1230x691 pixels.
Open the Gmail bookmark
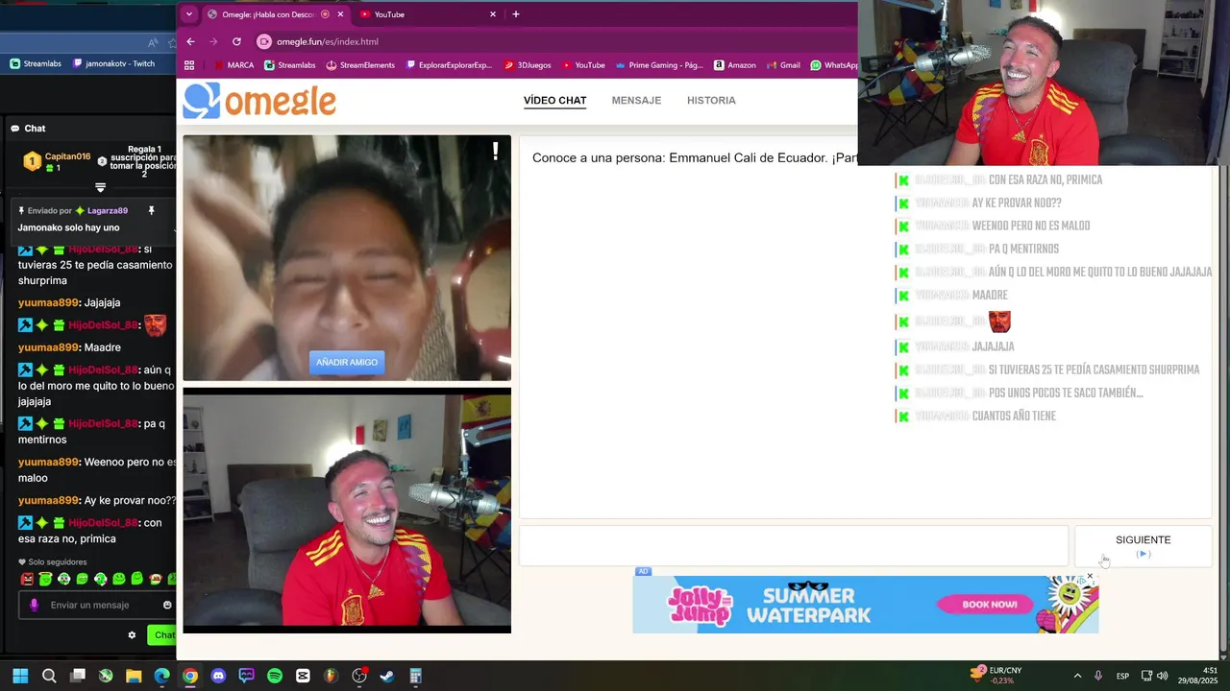782,65
